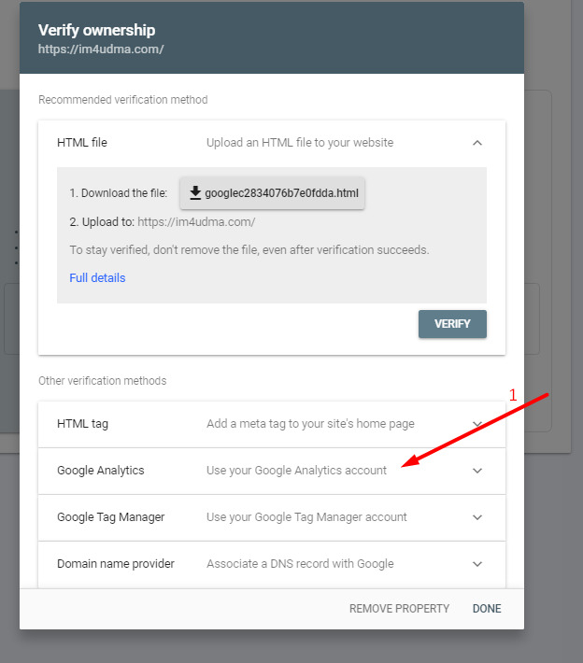Click 'Associate a DNS record with Google' text
Image resolution: width=583 pixels, height=663 pixels.
pyautogui.click(x=300, y=564)
